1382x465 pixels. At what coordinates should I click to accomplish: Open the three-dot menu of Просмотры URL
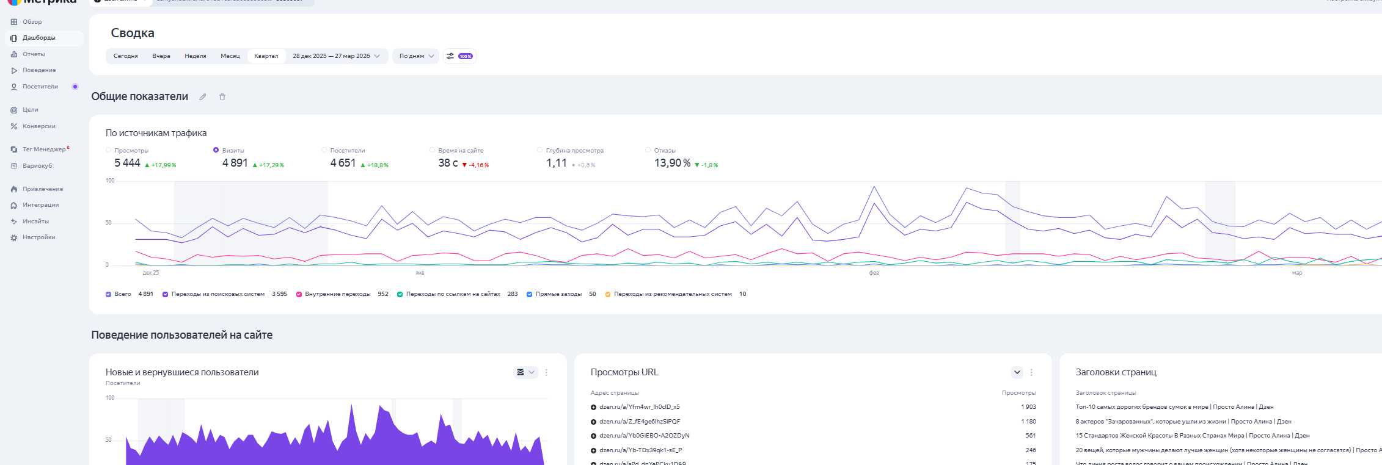click(x=1031, y=372)
